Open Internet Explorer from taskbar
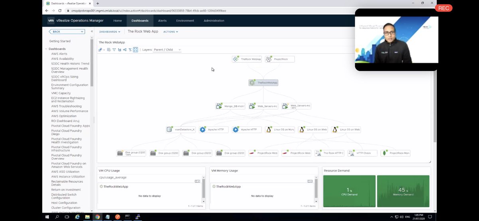This screenshot has width=479, height=221. [77, 217]
